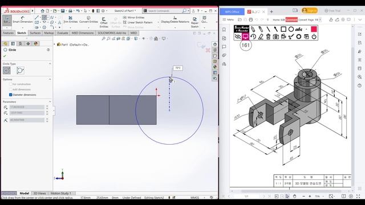
Task: Click the Print icon in SolidWorks
Action: pos(70,11)
